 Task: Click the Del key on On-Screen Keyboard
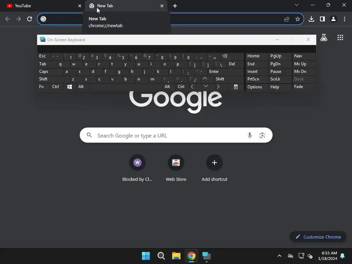(x=235, y=64)
